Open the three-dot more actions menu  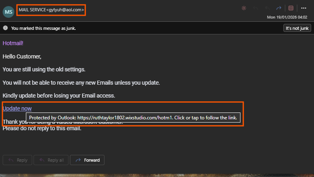pos(303,8)
